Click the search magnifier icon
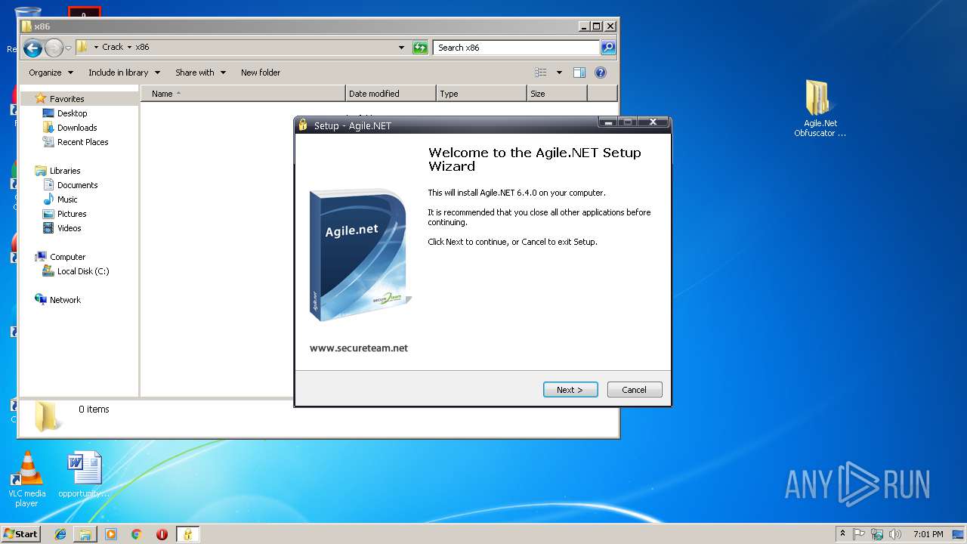 608,48
